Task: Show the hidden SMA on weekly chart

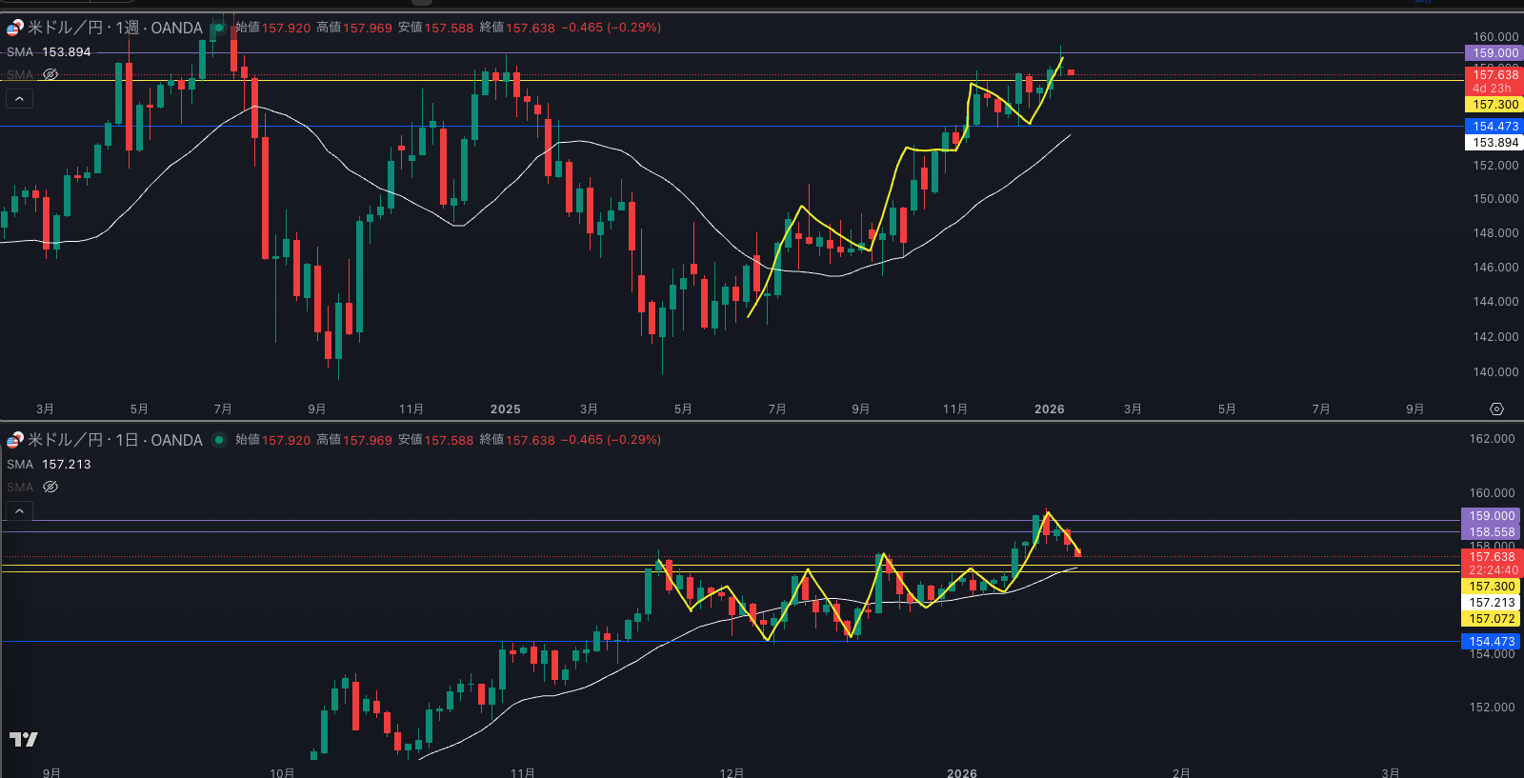Action: click(x=50, y=74)
